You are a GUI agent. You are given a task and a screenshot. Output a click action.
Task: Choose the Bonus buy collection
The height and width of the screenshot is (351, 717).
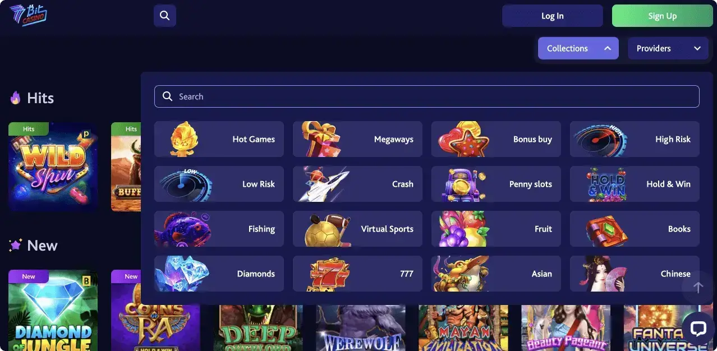496,139
